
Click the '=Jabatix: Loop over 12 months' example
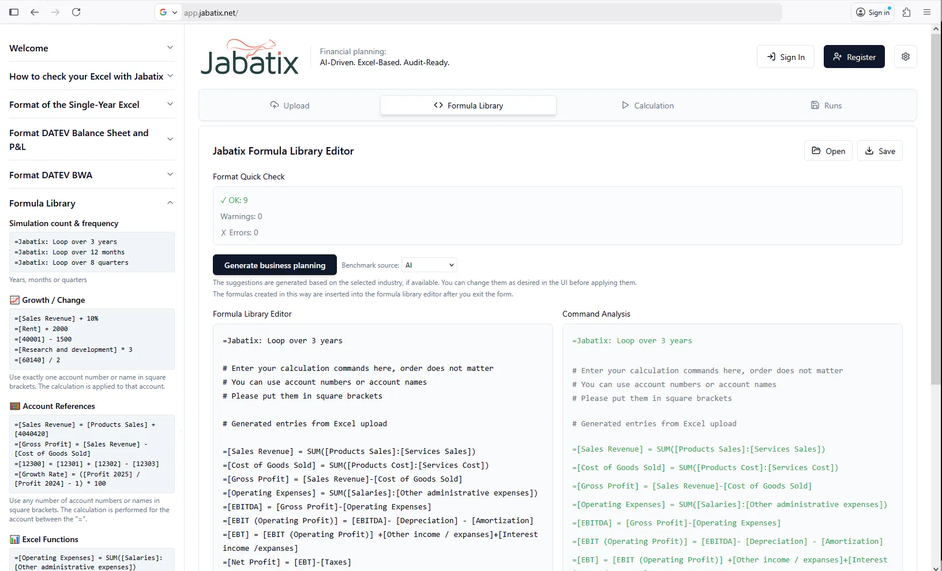pyautogui.click(x=70, y=252)
